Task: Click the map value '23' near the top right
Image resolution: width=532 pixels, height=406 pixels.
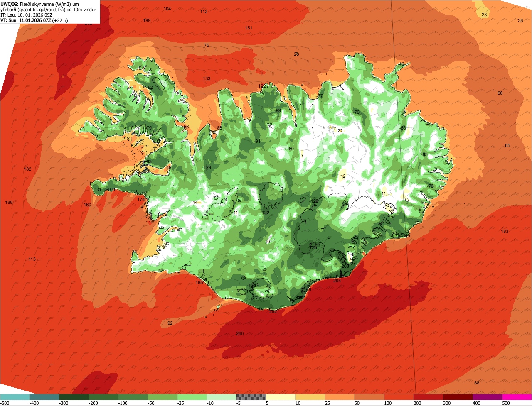Action: point(484,15)
